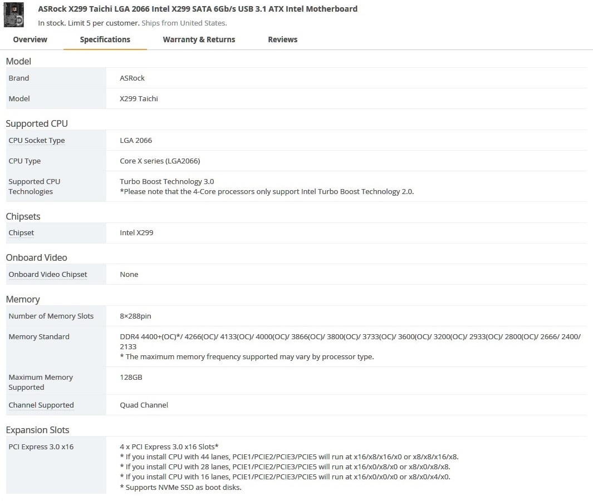Click the In stock. Limit 5 per customer text

(89, 23)
